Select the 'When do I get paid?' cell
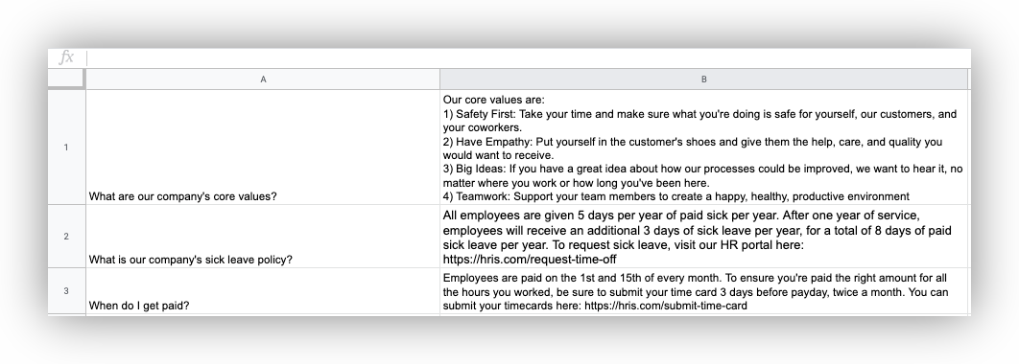Screen dimensions: 1019x364 coord(263,290)
